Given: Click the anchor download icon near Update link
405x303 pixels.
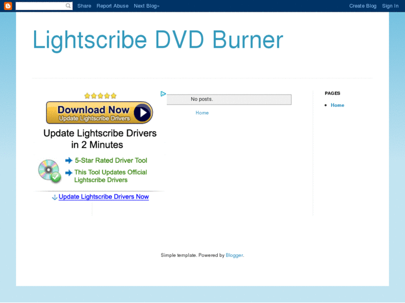Looking at the screenshot, I should point(55,197).
